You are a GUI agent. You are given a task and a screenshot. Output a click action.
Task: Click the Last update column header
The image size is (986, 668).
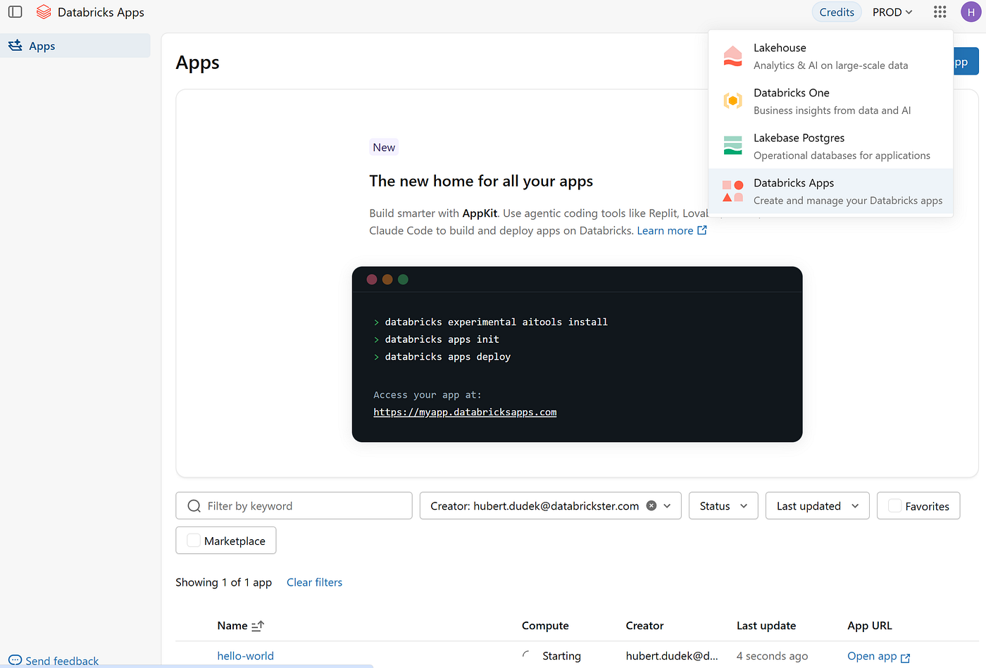point(766,626)
